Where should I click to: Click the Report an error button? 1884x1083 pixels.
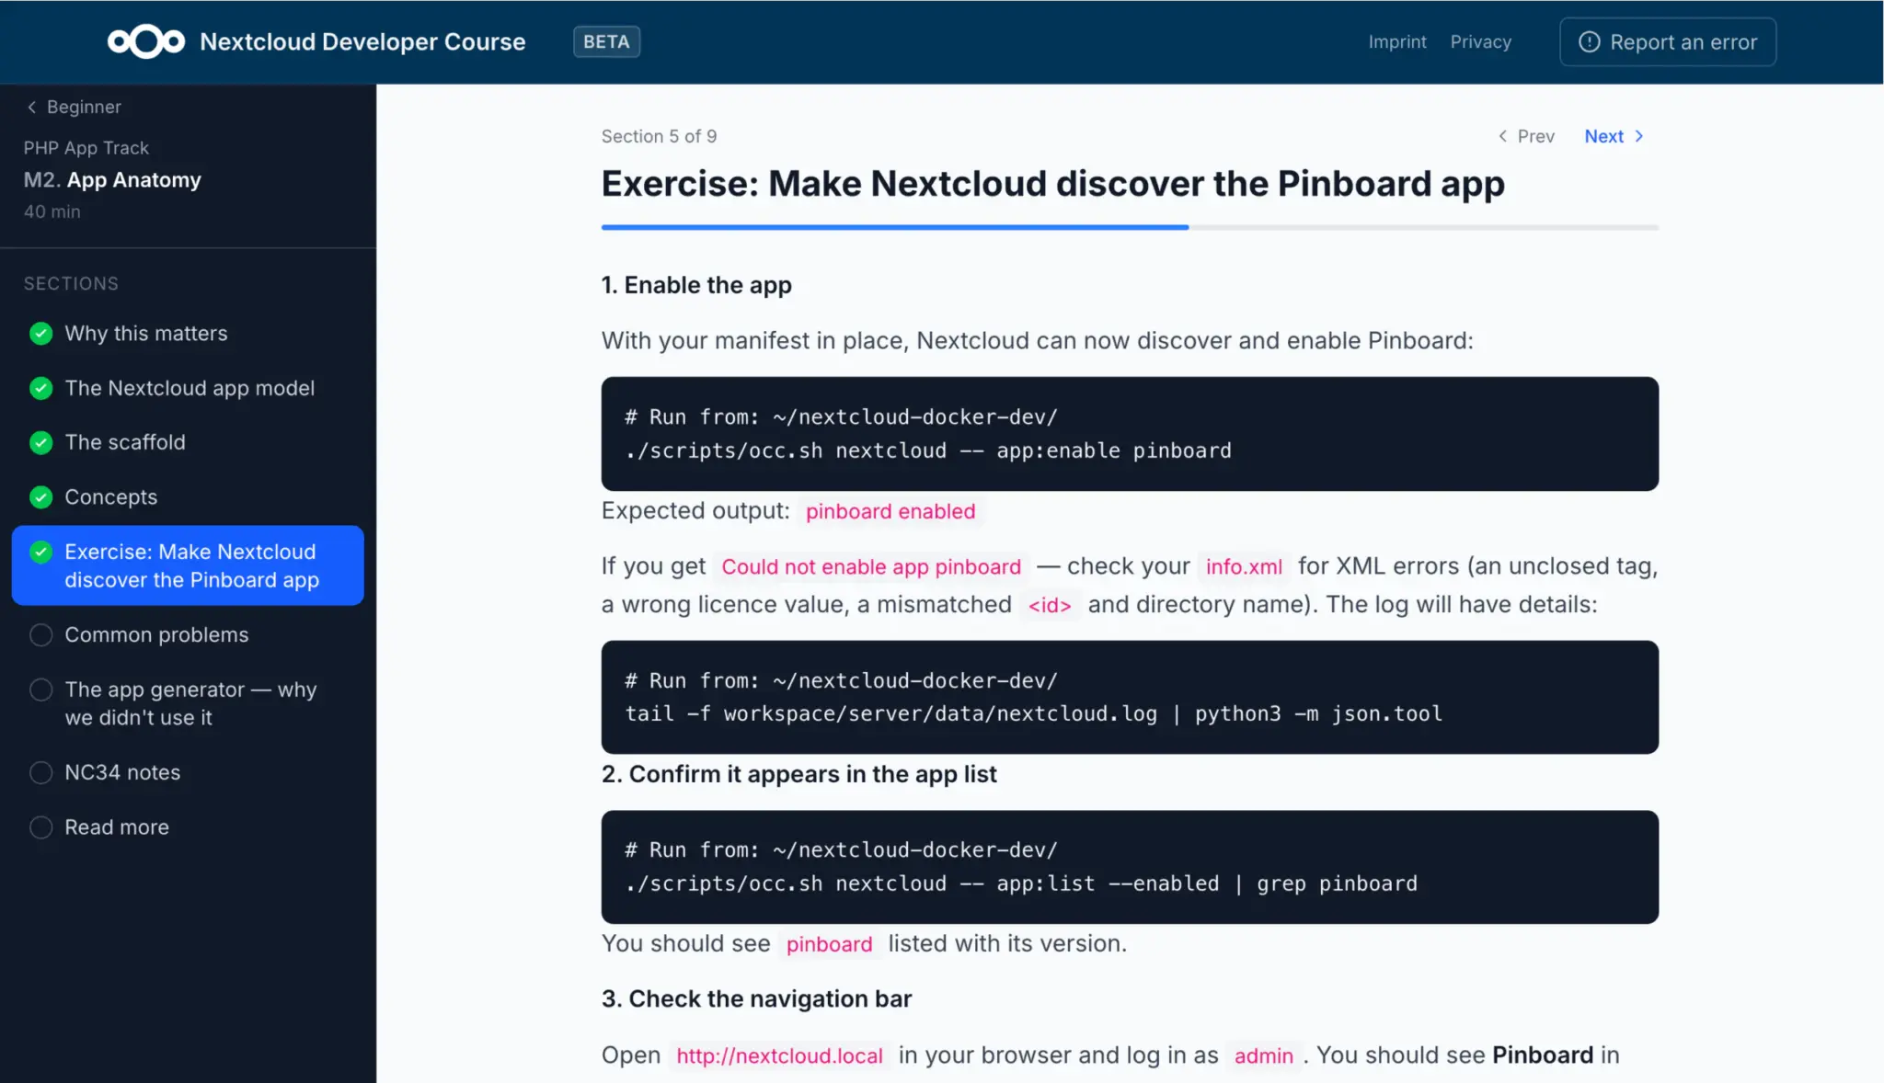point(1667,42)
